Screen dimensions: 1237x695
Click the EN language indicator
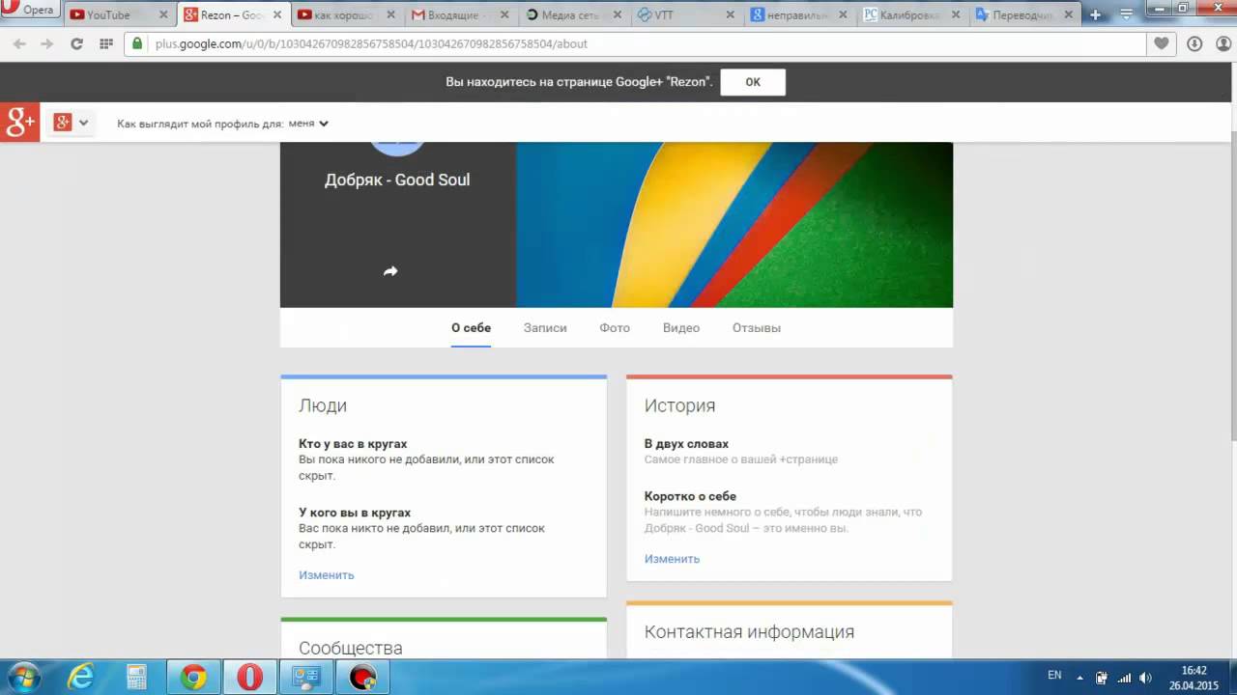(1054, 676)
